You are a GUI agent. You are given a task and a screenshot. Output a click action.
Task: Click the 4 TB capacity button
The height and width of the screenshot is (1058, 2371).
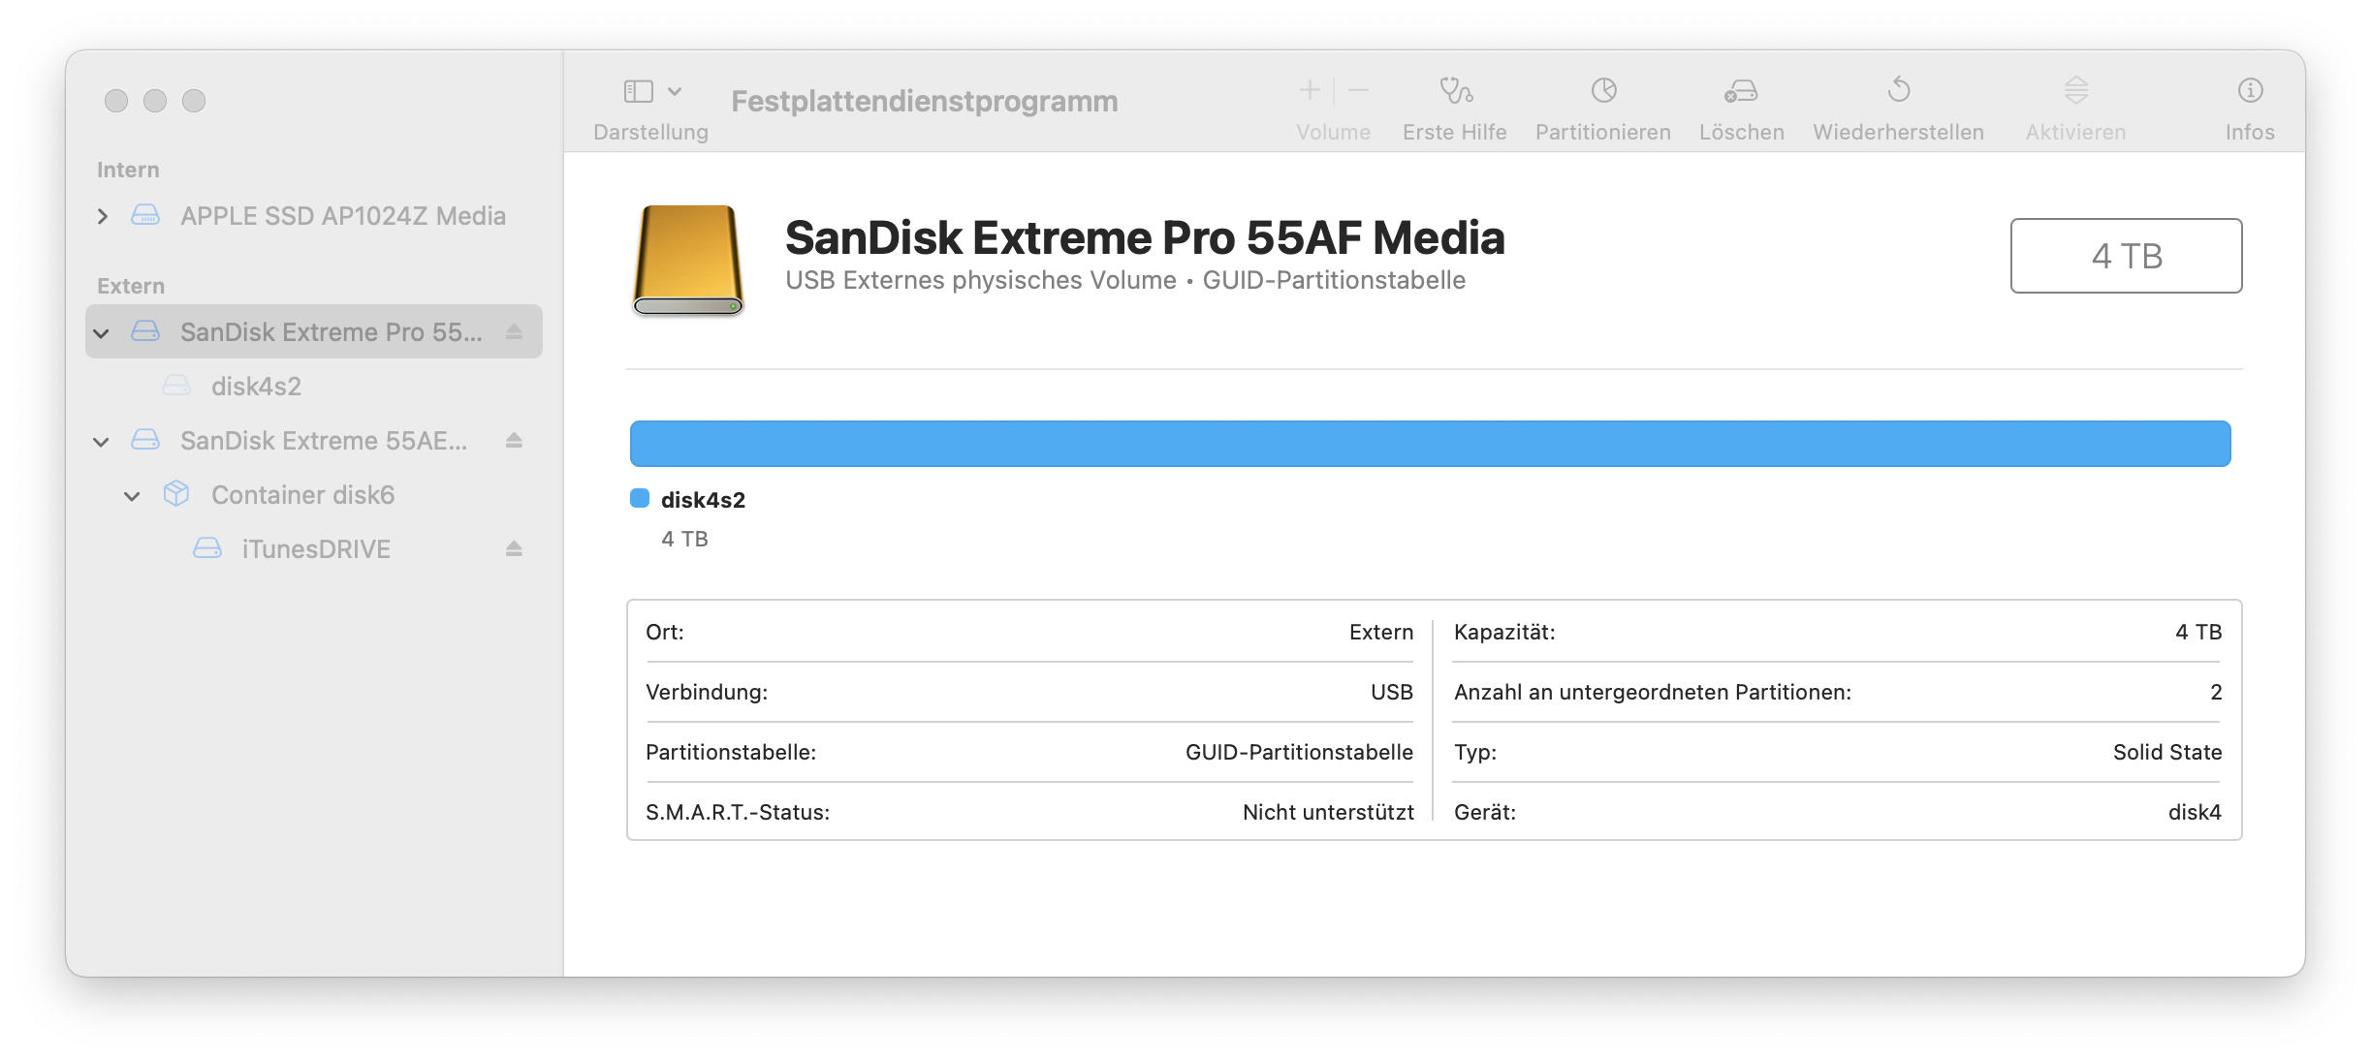pos(2127,255)
